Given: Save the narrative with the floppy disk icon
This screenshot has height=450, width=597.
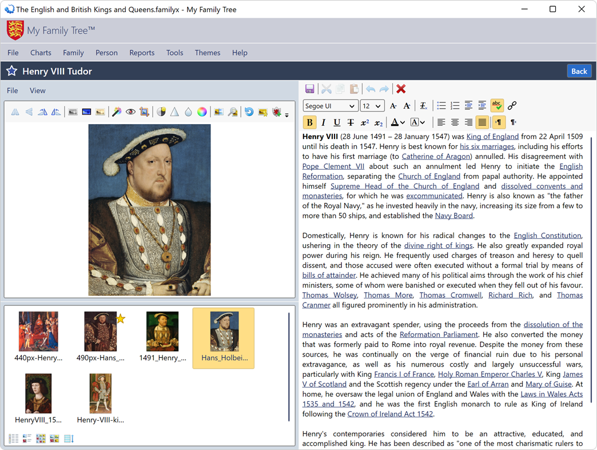Looking at the screenshot, I should pos(310,89).
